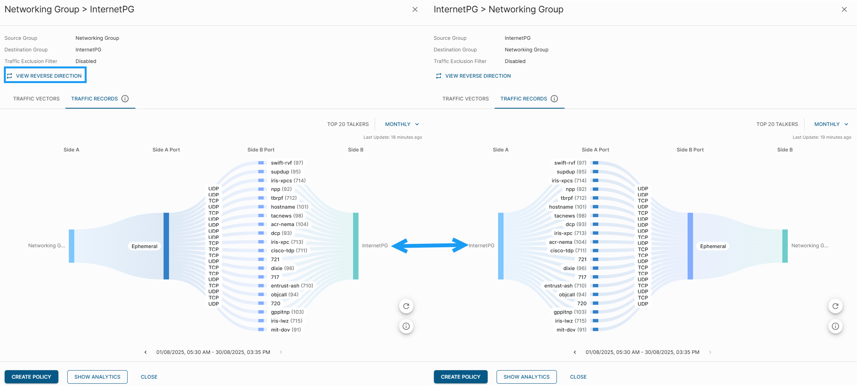Click View Reverse Direction in left panel

click(x=45, y=76)
